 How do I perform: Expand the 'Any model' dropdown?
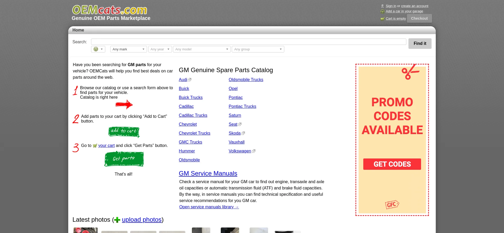(202, 49)
